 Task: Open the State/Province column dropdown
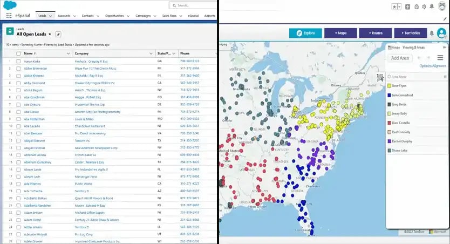[174, 53]
